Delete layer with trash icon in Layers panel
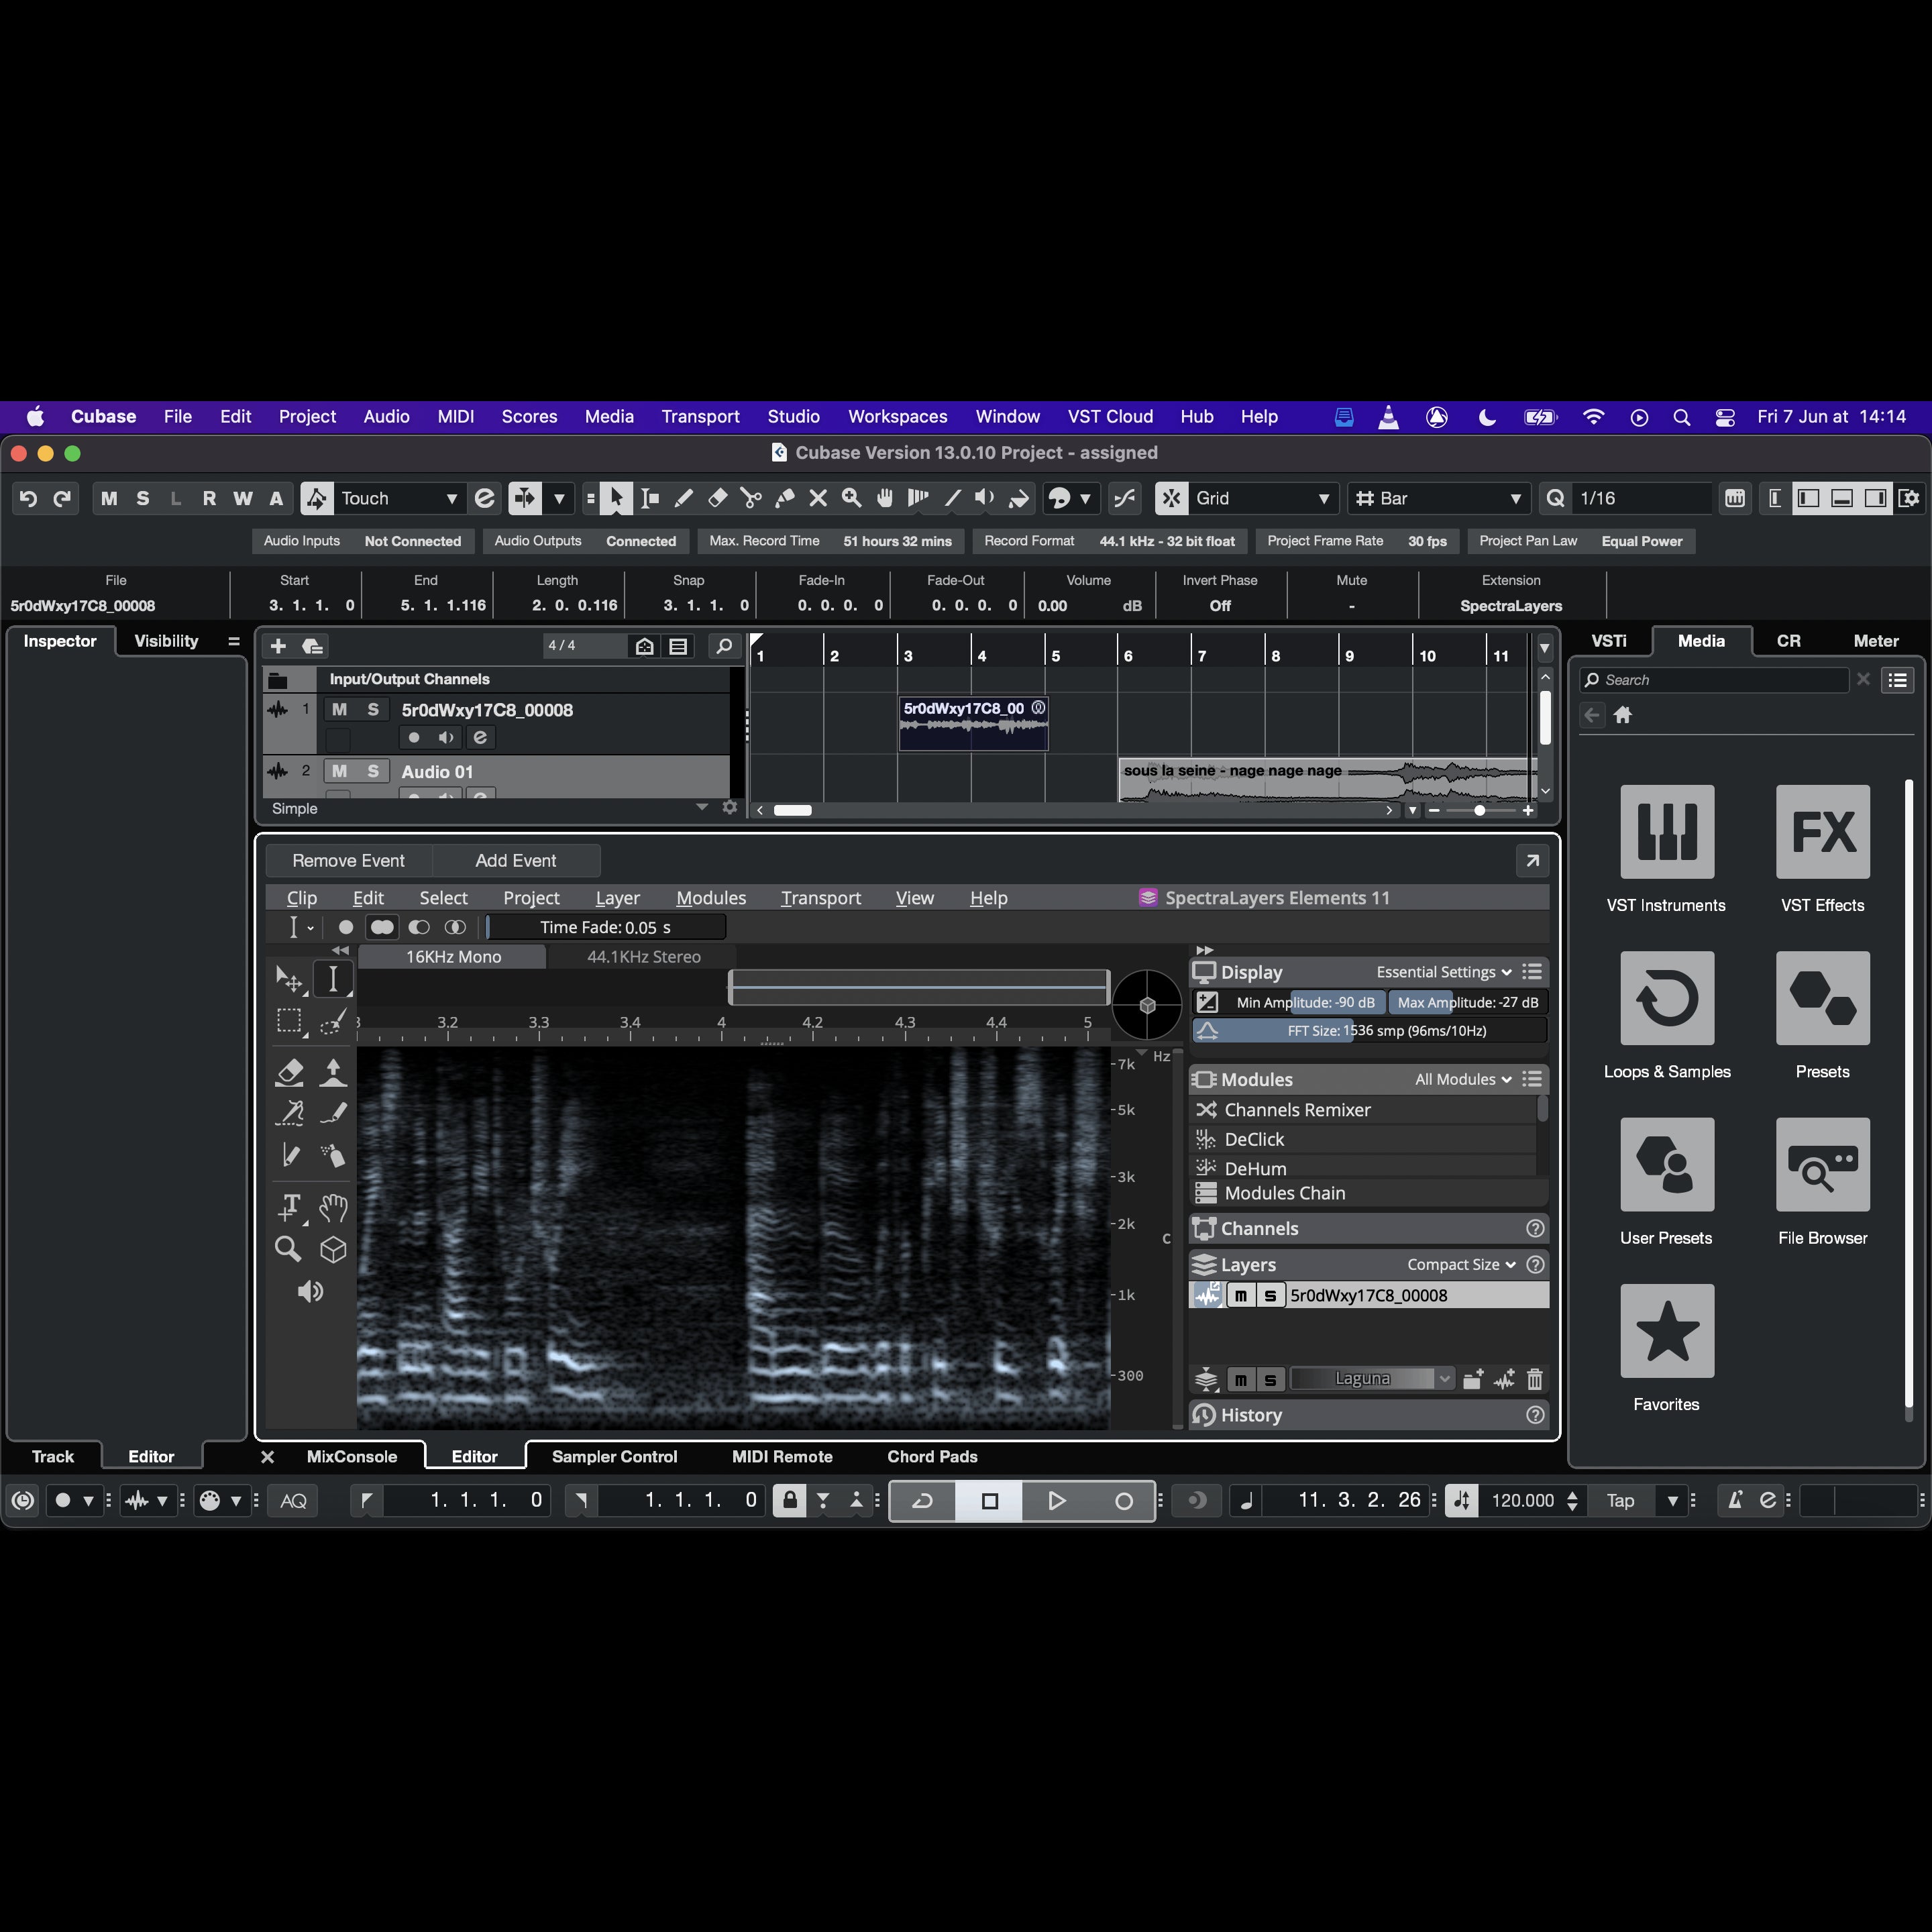The width and height of the screenshot is (1932, 1932). click(1535, 1379)
